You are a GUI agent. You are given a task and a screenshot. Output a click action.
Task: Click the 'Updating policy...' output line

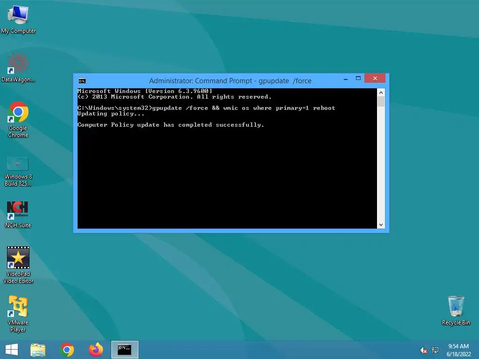tap(110, 114)
